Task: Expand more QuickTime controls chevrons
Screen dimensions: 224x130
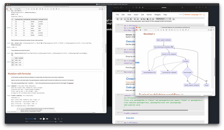Action: tap(62, 119)
